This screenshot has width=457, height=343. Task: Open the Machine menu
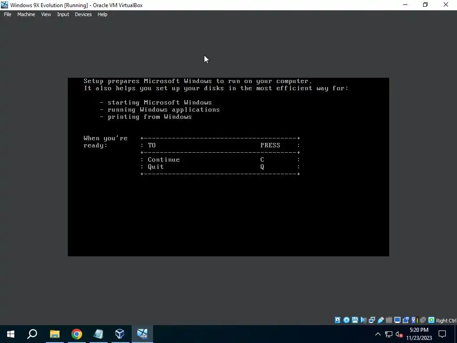pyautogui.click(x=26, y=14)
